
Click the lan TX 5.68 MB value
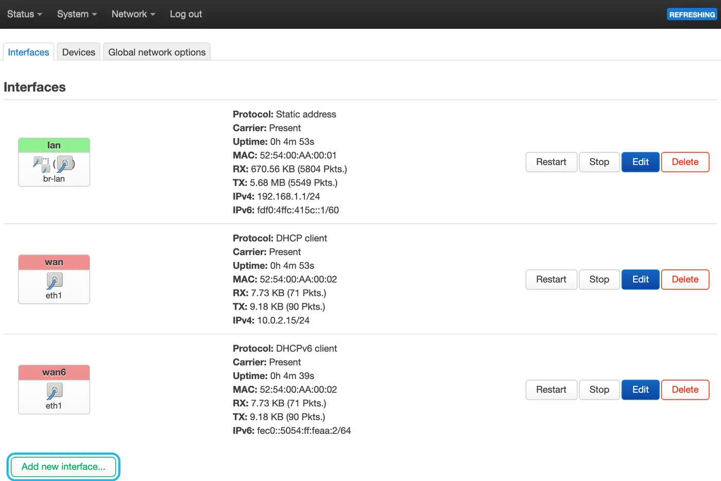click(x=294, y=183)
